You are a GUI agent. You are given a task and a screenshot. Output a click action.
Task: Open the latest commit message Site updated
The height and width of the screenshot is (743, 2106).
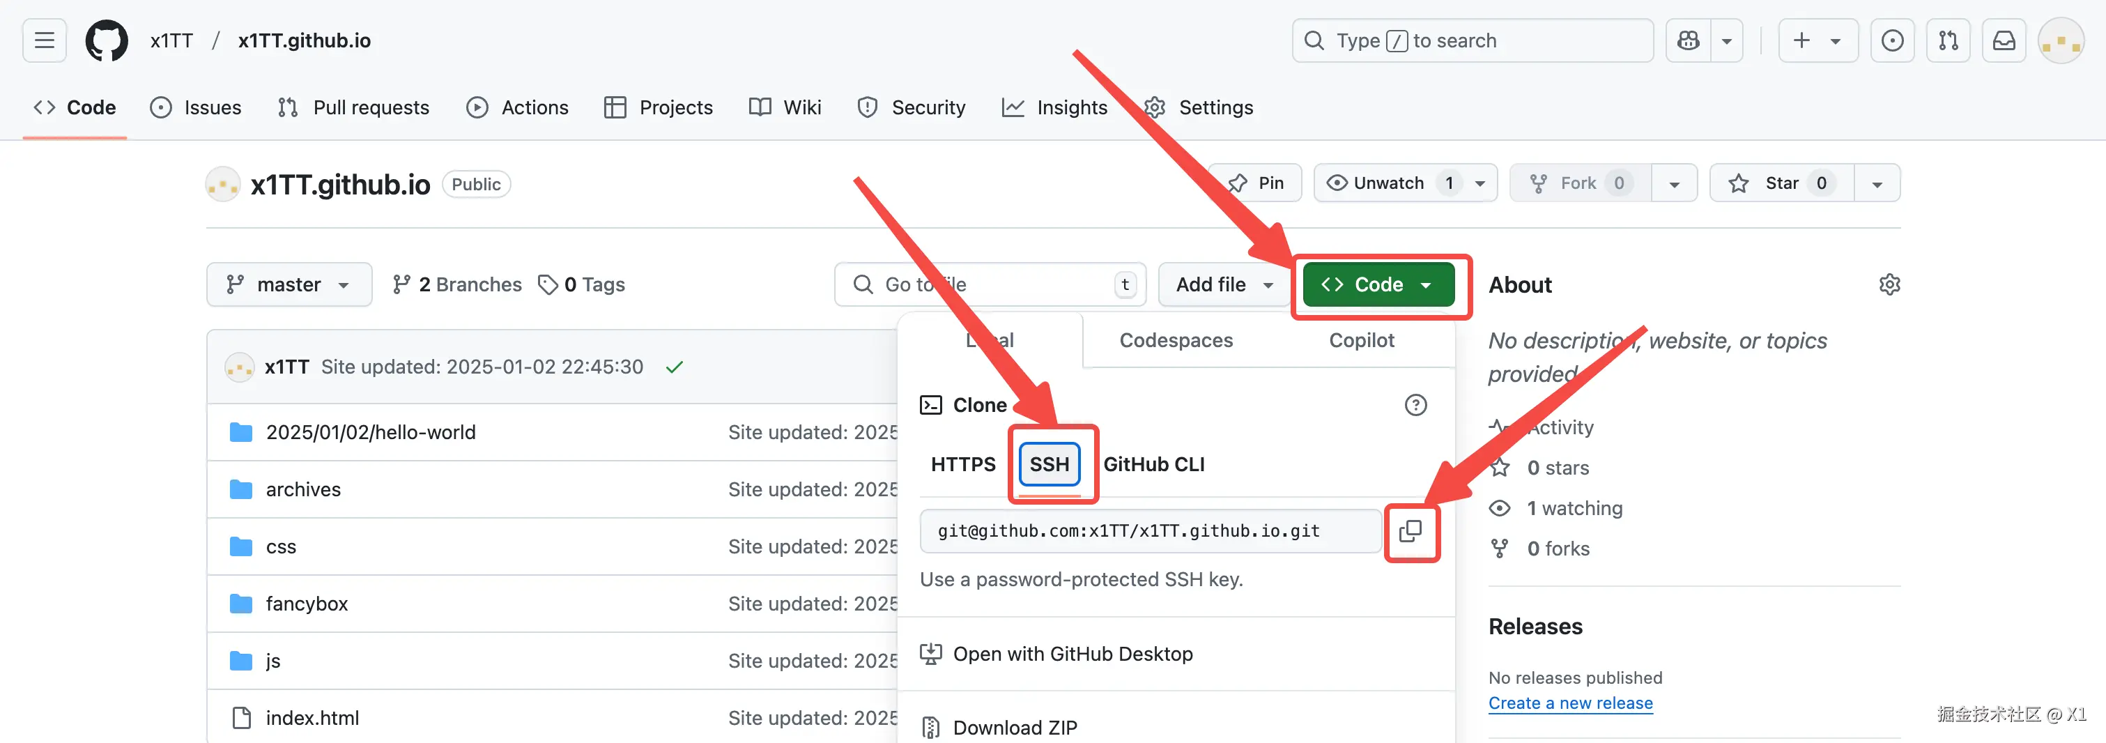pos(482,367)
